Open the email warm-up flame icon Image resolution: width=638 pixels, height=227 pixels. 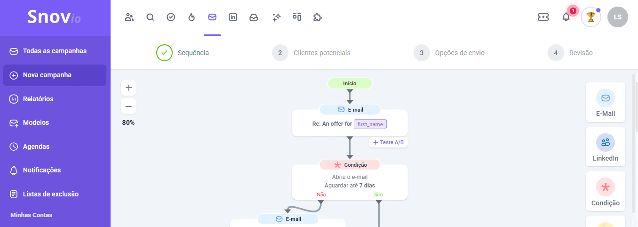[x=191, y=17]
